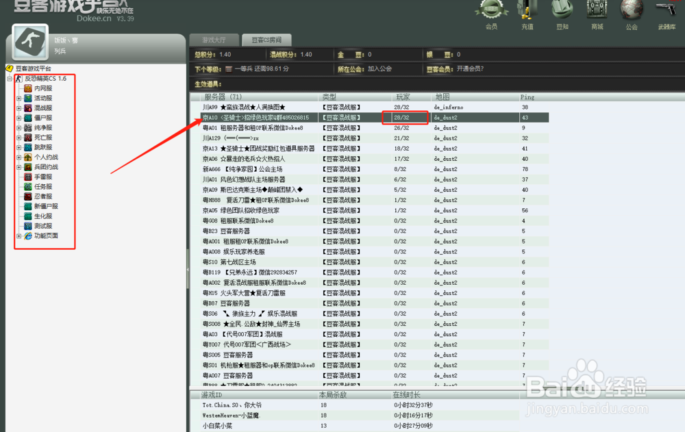
Task: Select the 忍者服 icon in tree
Action: [28, 196]
